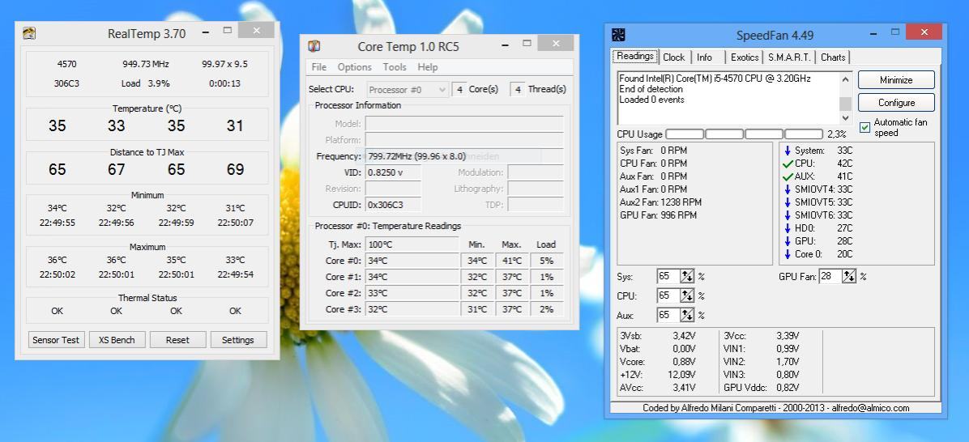Viewport: 969px width, 442px height.
Task: Click the RealTemp title bar app icon
Action: (x=29, y=33)
